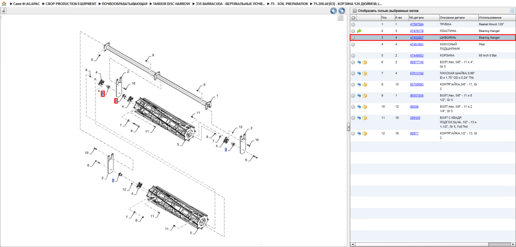Open part number link 289420

(415, 118)
